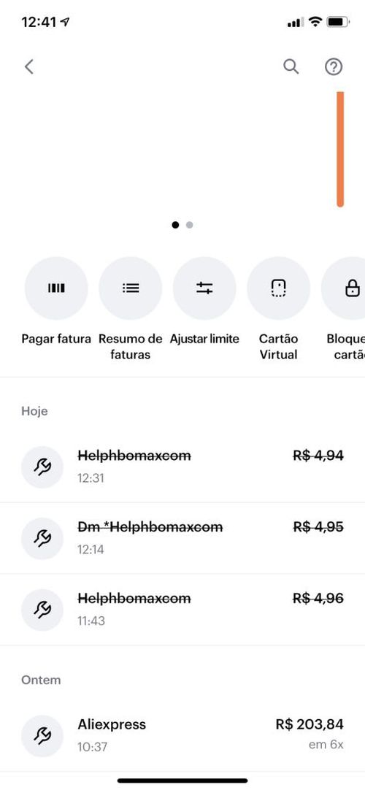The height and width of the screenshot is (790, 365).
Task: Open help question mark icon
Action: click(x=334, y=66)
